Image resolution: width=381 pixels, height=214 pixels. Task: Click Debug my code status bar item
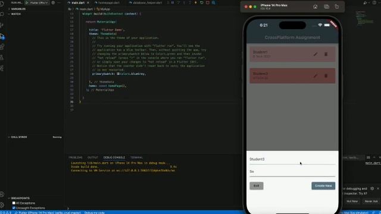point(95,213)
